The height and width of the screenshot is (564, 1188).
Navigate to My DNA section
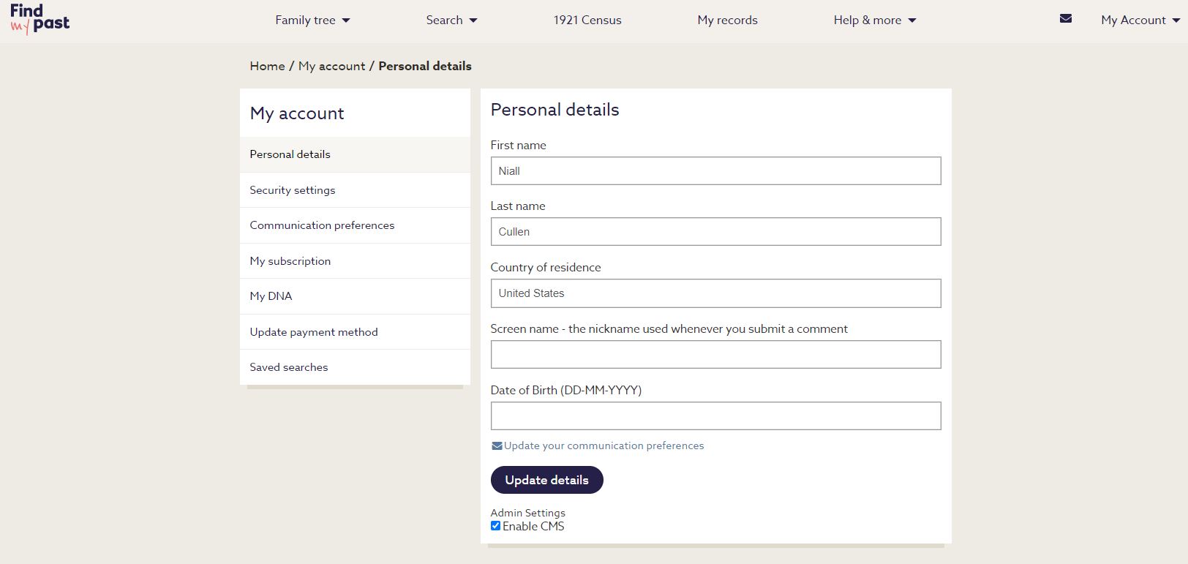click(271, 296)
